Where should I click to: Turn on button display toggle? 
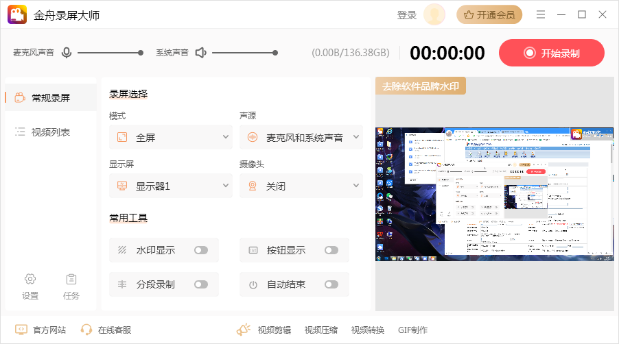coord(331,250)
